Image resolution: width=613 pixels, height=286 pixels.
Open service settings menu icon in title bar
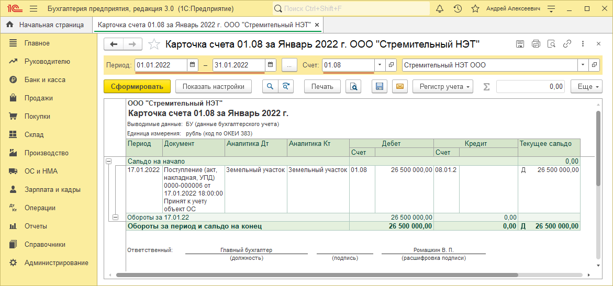pyautogui.click(x=551, y=8)
